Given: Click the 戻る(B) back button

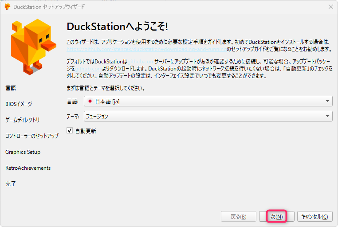Looking at the screenshot, I should pyautogui.click(x=239, y=217).
